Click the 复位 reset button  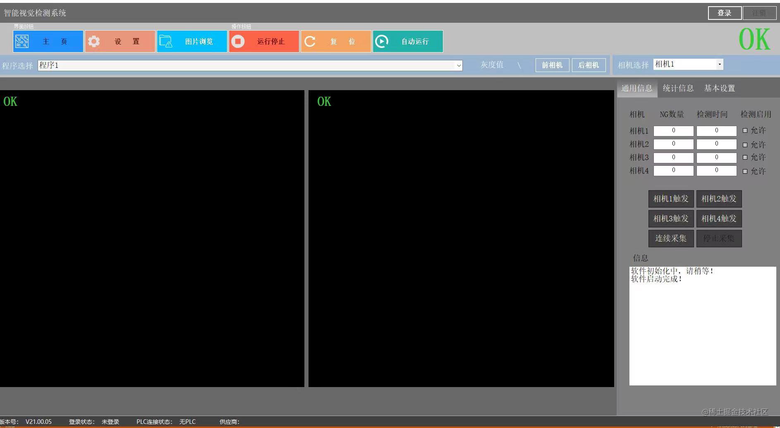tap(336, 41)
